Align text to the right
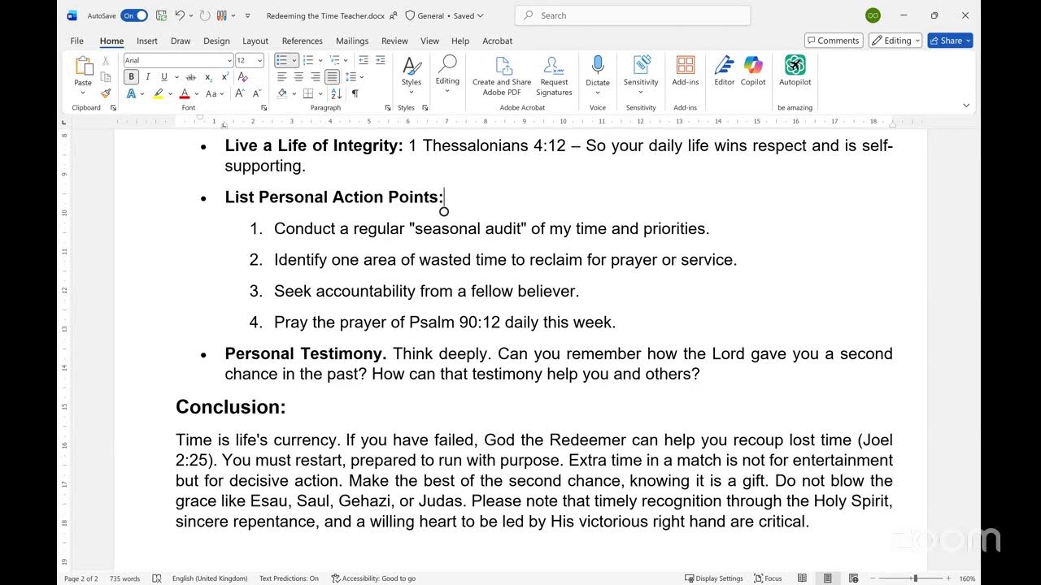Image resolution: width=1041 pixels, height=585 pixels. [x=315, y=77]
